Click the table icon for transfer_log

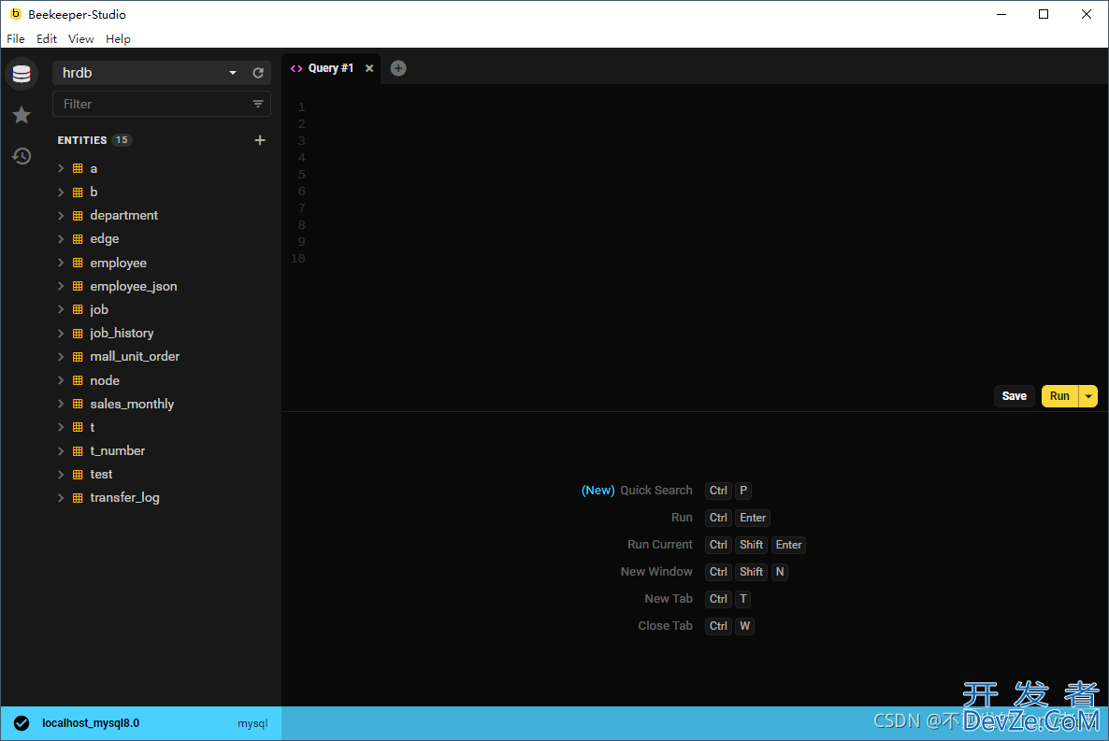click(78, 498)
